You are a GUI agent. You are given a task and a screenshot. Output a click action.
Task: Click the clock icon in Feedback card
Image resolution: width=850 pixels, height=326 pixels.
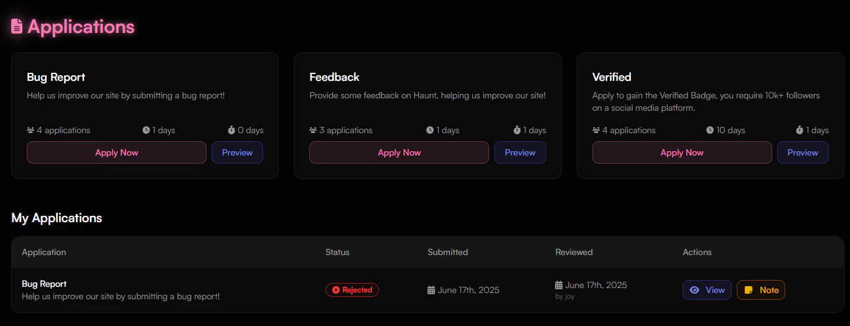pyautogui.click(x=430, y=130)
